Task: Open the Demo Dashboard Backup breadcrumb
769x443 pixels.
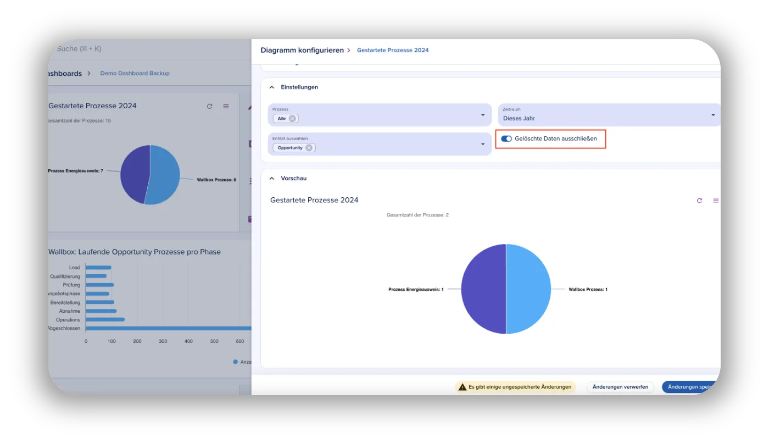Action: [135, 73]
